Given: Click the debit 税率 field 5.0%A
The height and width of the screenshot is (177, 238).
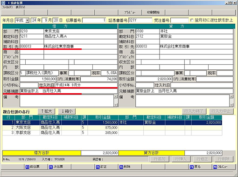Looking at the screenshot, I should coord(109,73).
